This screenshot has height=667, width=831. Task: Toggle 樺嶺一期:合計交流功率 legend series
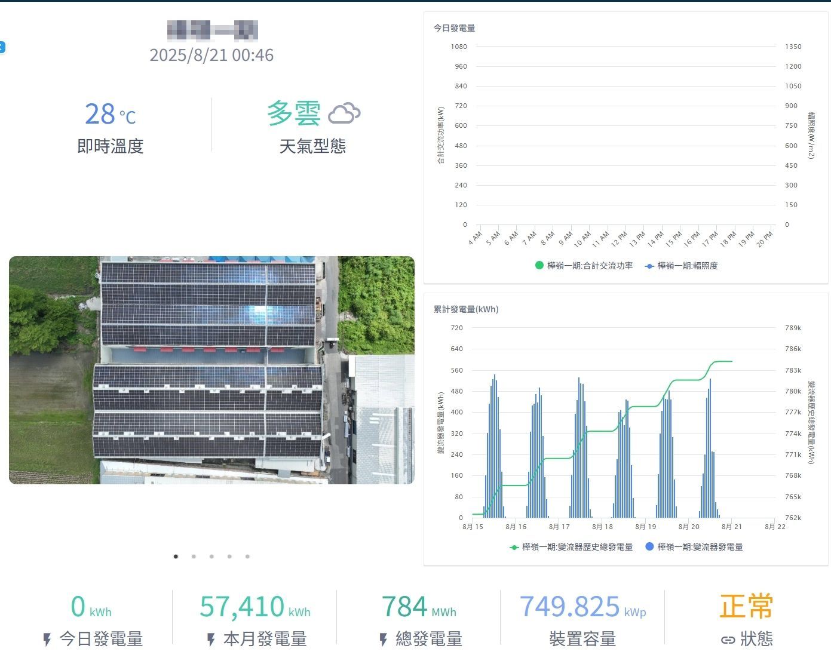point(584,266)
